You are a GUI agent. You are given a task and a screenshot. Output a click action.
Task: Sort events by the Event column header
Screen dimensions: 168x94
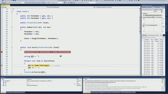point(146,39)
